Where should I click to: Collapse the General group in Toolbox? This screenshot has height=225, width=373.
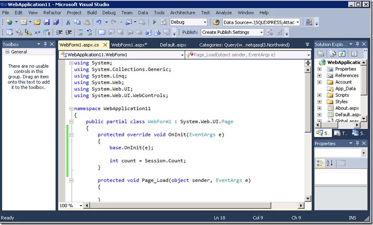click(7, 51)
